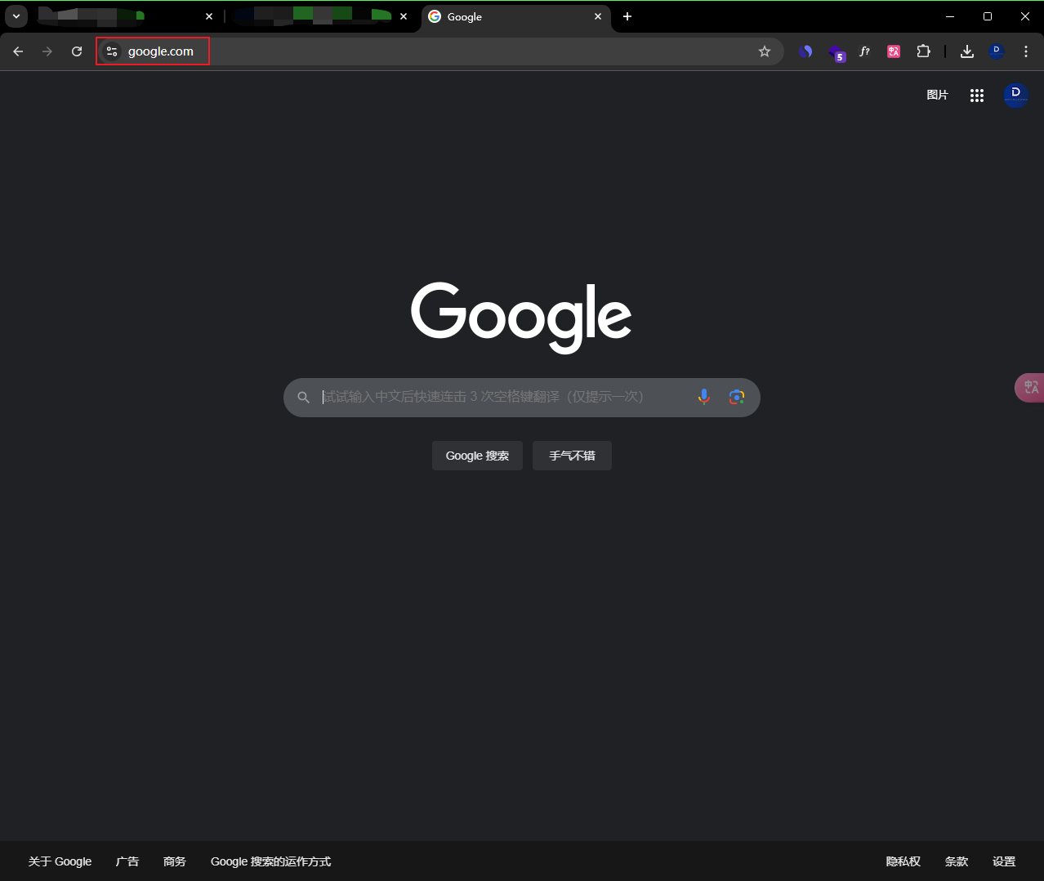
Task: Expand the tab search dropdown arrow
Action: pos(16,16)
